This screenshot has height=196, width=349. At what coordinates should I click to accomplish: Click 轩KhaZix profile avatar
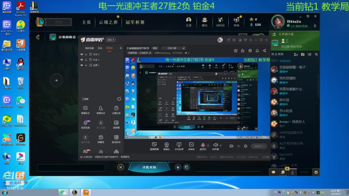coord(278,21)
